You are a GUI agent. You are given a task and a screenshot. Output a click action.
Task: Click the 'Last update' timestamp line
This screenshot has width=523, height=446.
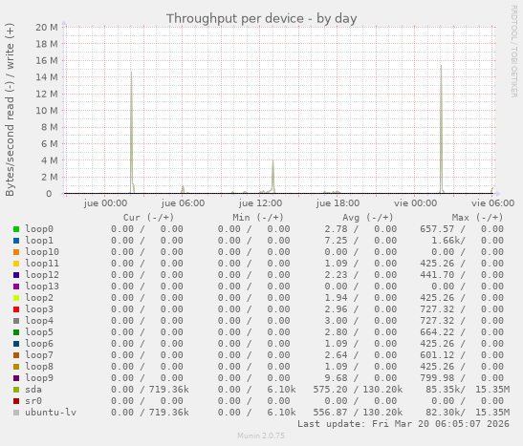pyautogui.click(x=403, y=424)
